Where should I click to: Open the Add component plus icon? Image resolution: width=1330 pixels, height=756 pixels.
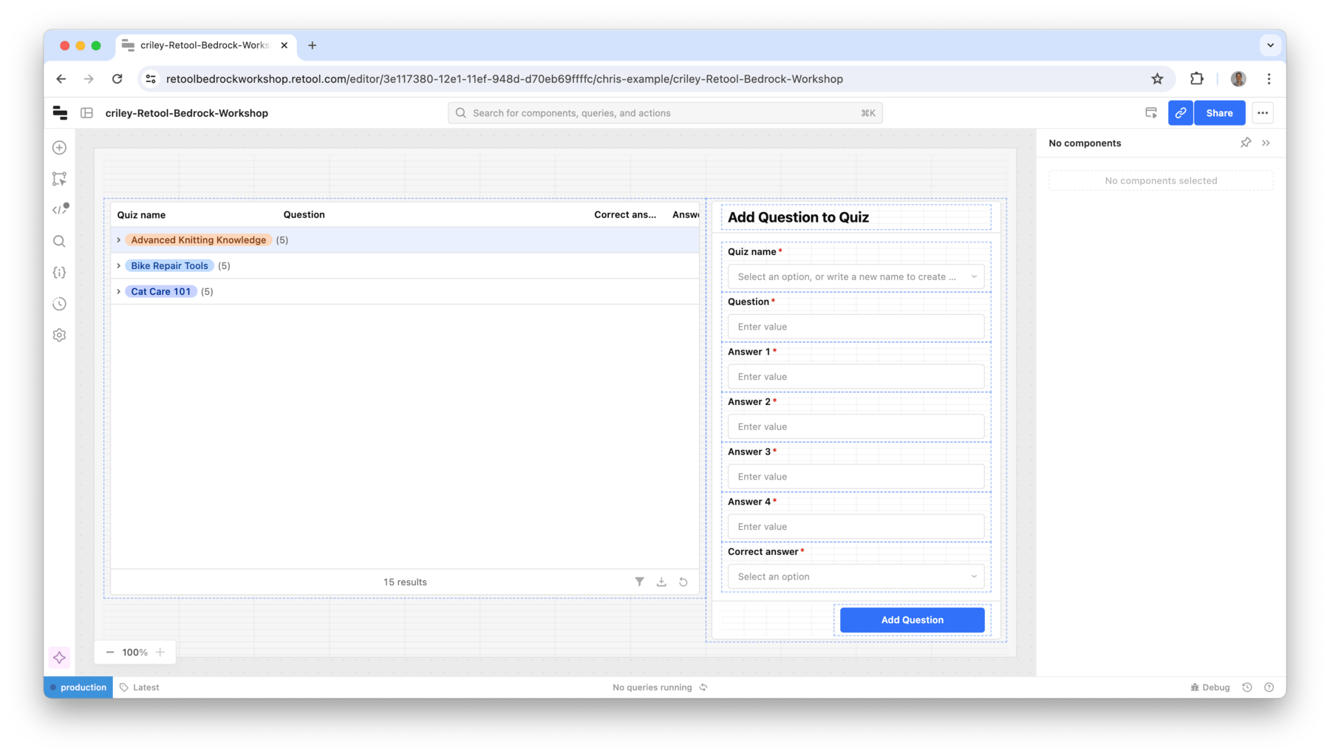click(60, 148)
